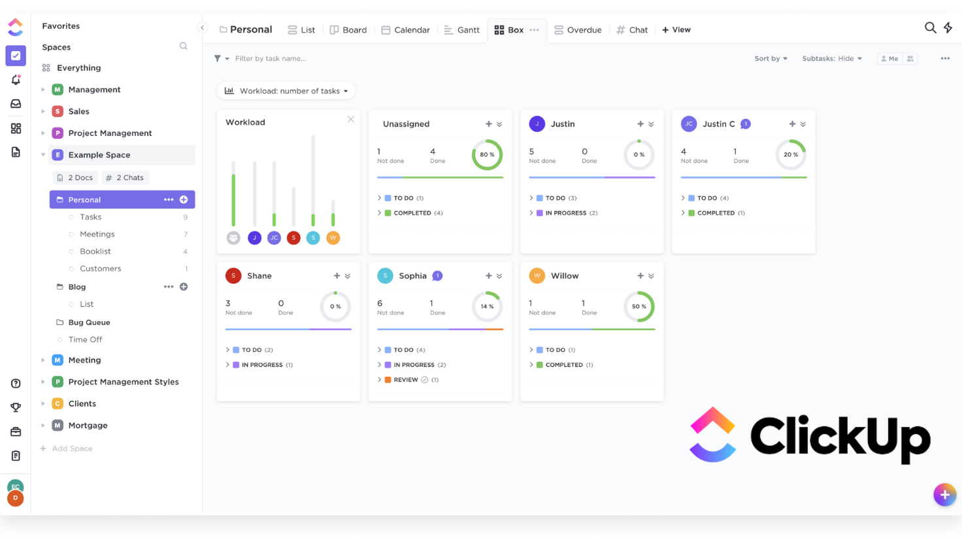Switch to the Chat view tab
The image size is (962, 544).
(632, 30)
